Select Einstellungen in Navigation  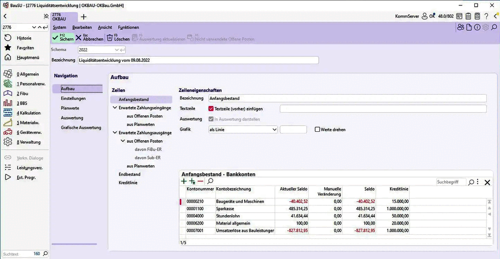[74, 99]
